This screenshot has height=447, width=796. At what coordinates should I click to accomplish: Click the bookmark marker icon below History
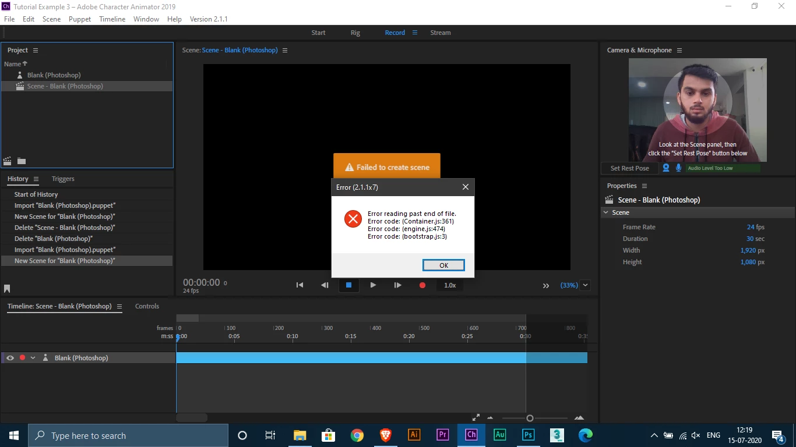7,289
